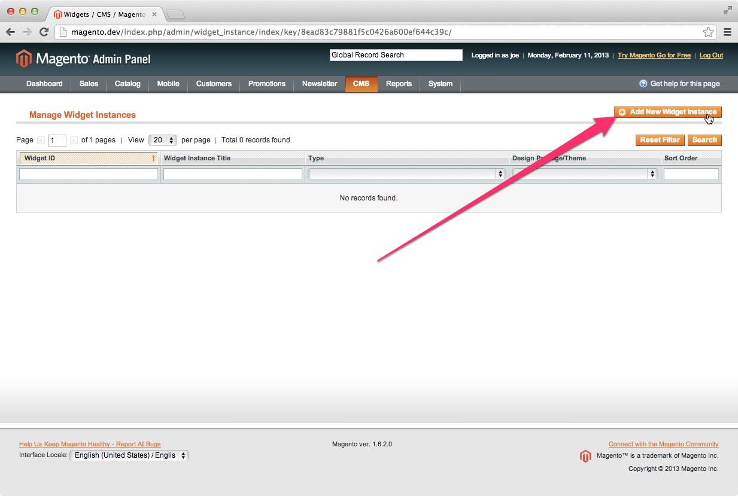Click the Global Record Search field
The image size is (738, 496).
[396, 55]
